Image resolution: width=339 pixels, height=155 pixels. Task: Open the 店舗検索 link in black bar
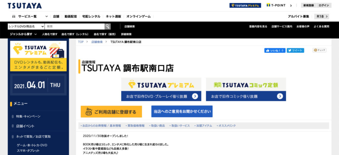129,26
